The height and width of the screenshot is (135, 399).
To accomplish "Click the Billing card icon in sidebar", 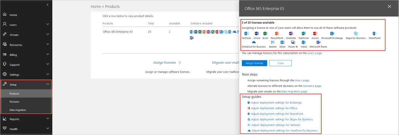I will tap(5, 54).
